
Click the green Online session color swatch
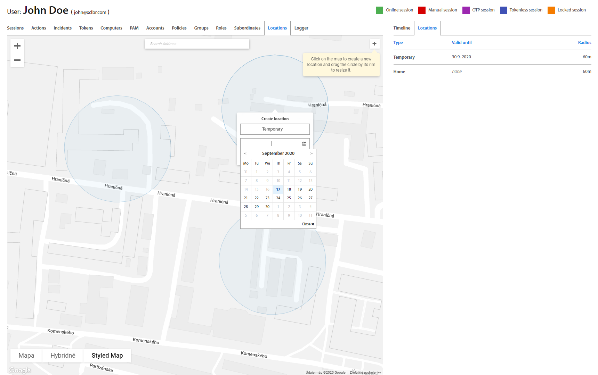379,10
